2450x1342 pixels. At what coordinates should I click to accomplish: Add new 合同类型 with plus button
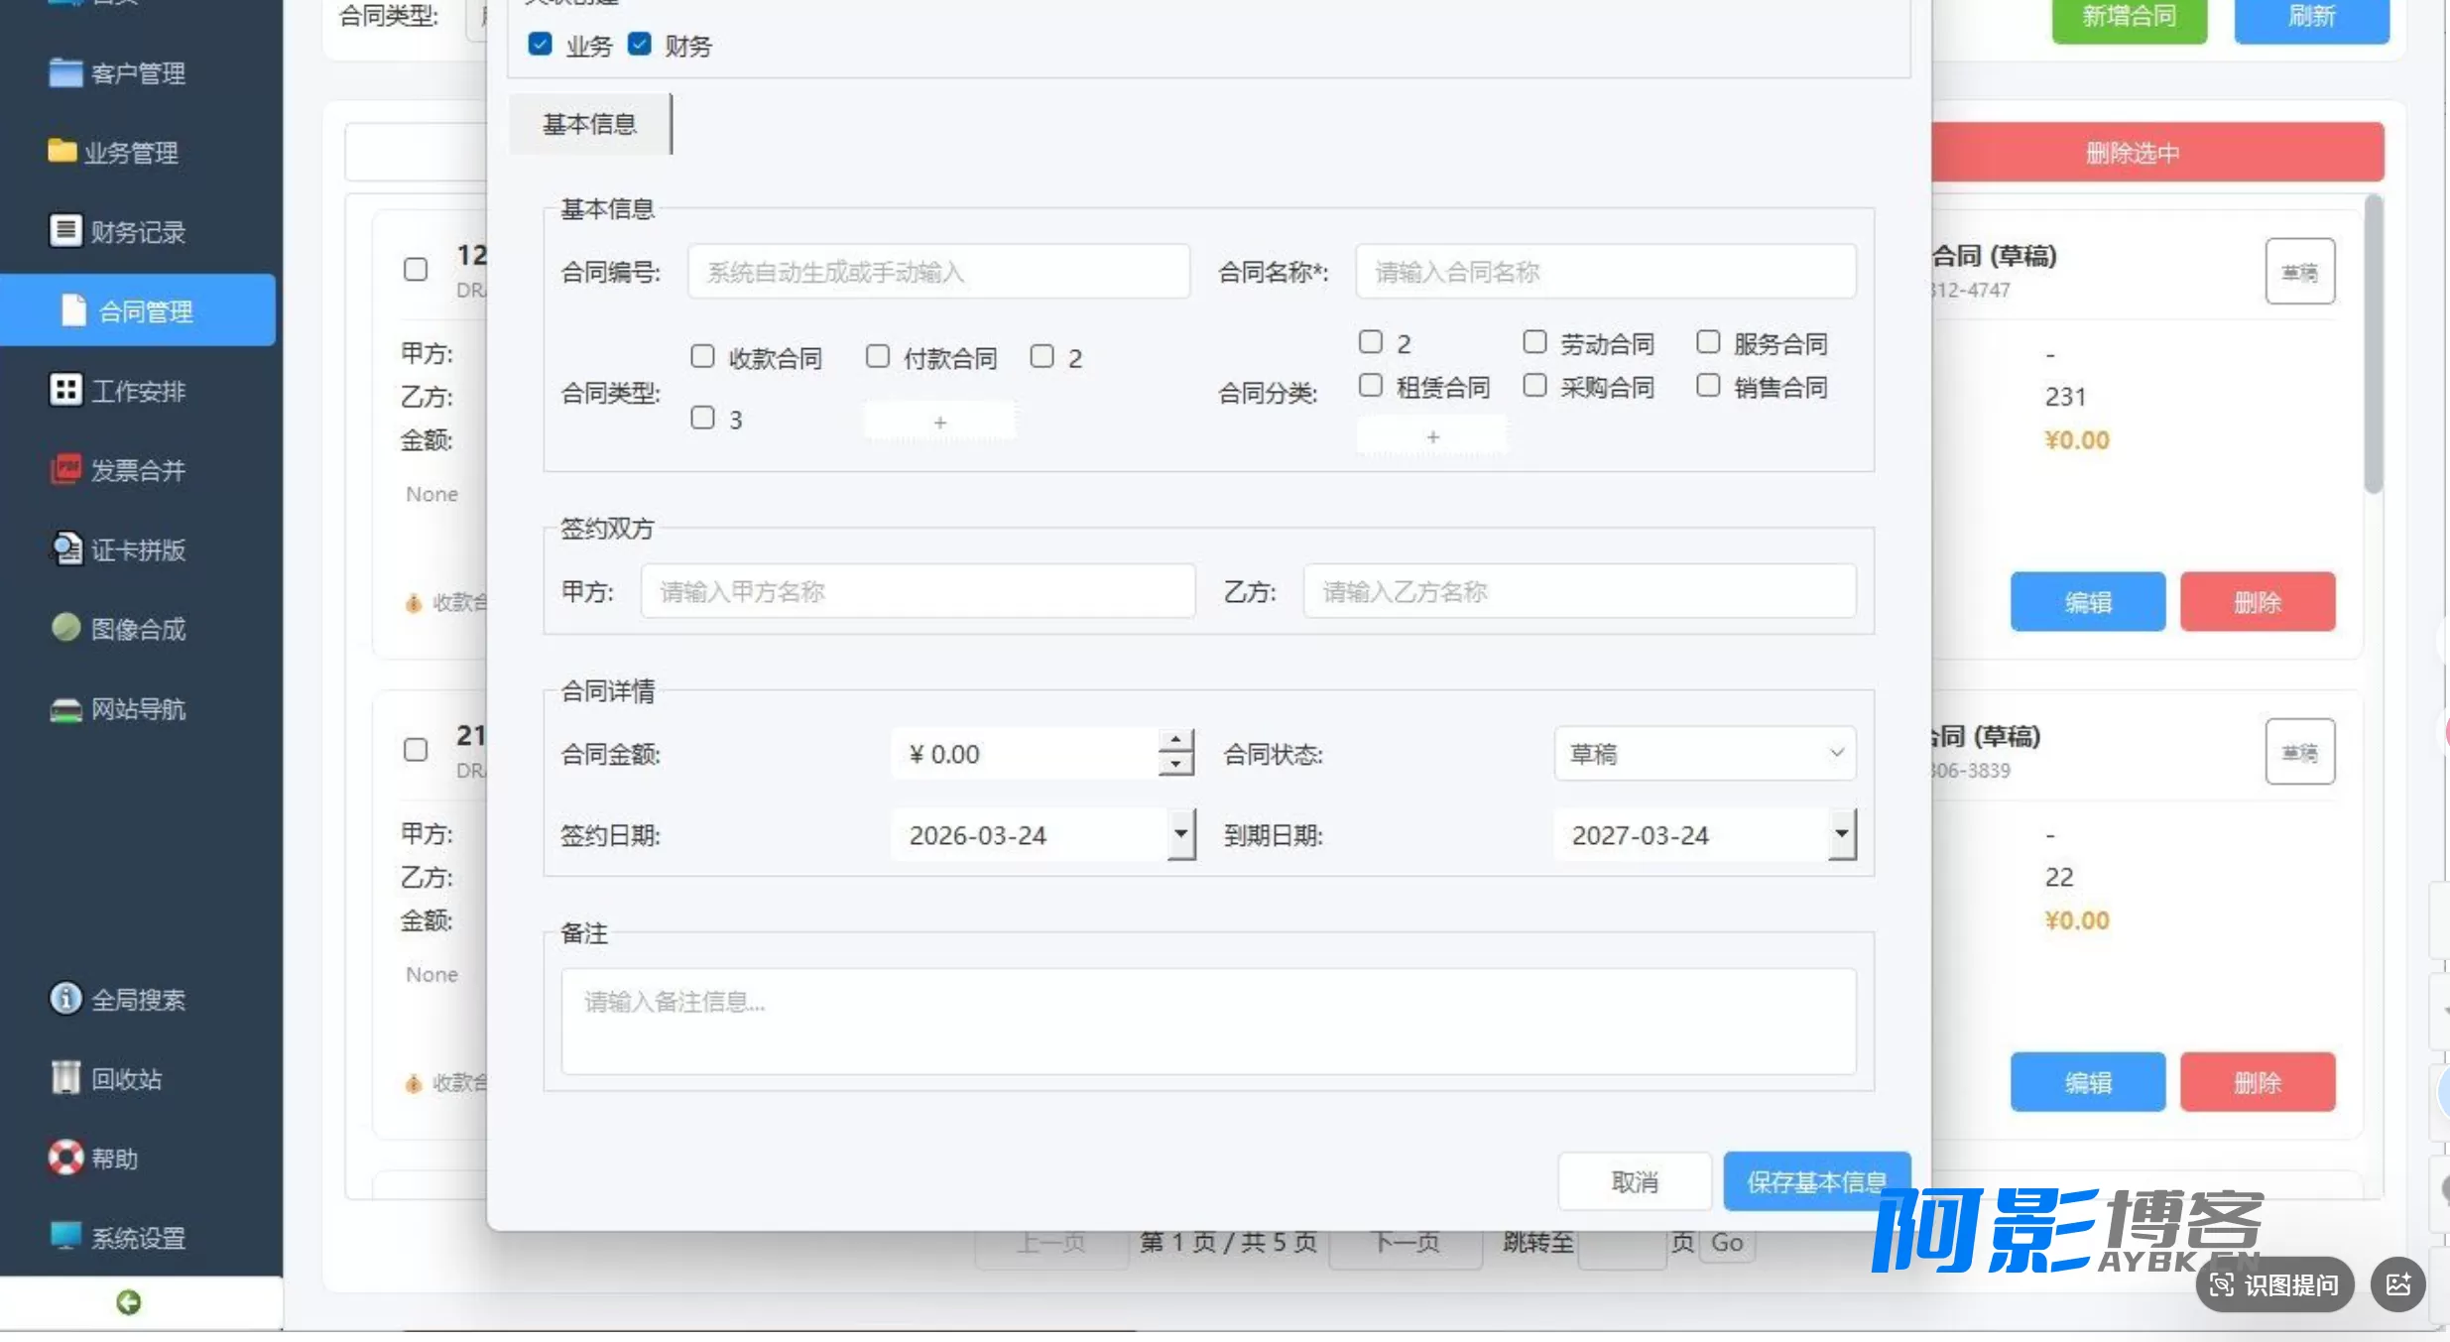pyautogui.click(x=939, y=422)
